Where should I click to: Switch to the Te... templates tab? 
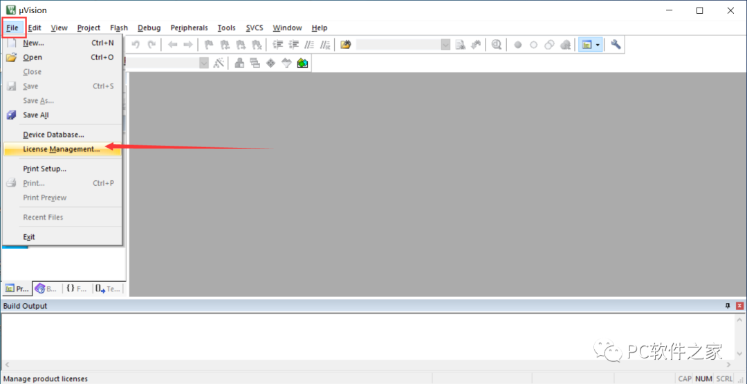tap(107, 289)
